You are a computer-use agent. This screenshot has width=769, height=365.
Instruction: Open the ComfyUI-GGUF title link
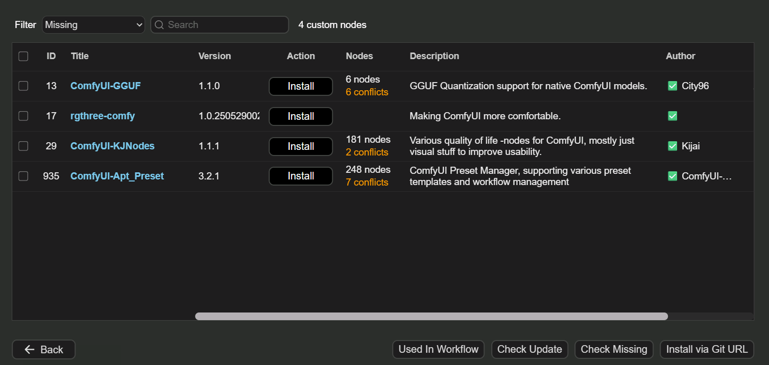[x=105, y=86]
